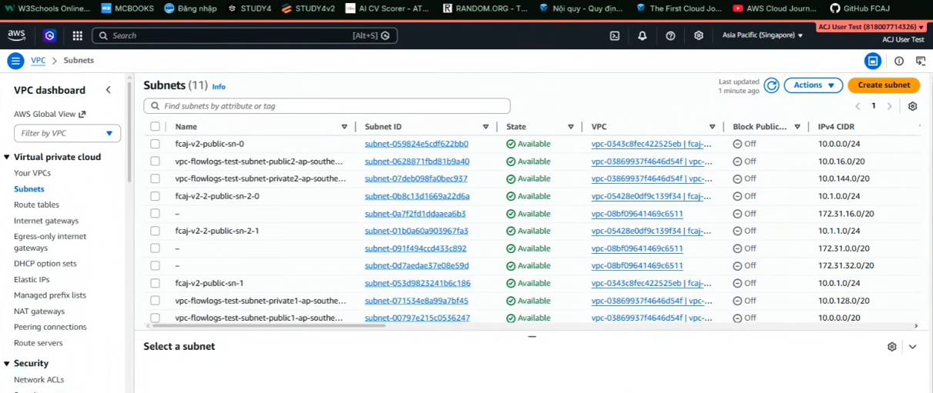Open the subnet-053d9823241b6c186 link
Viewport: 933px width, 393px height.
pos(418,283)
